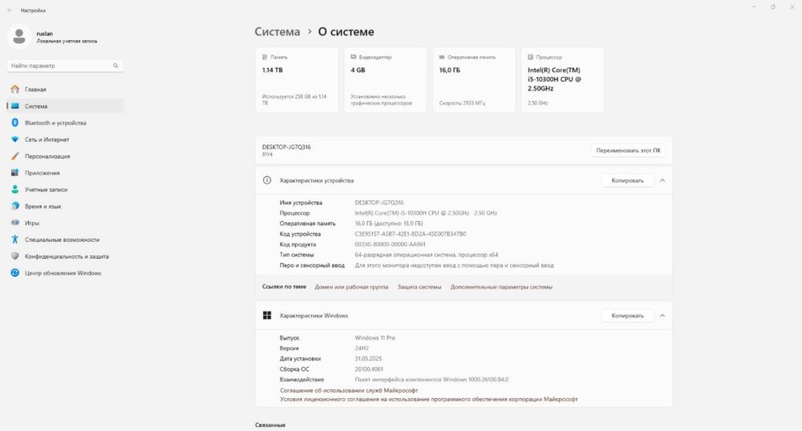Click the Система breadcrumb link
The image size is (802, 431).
click(x=277, y=32)
